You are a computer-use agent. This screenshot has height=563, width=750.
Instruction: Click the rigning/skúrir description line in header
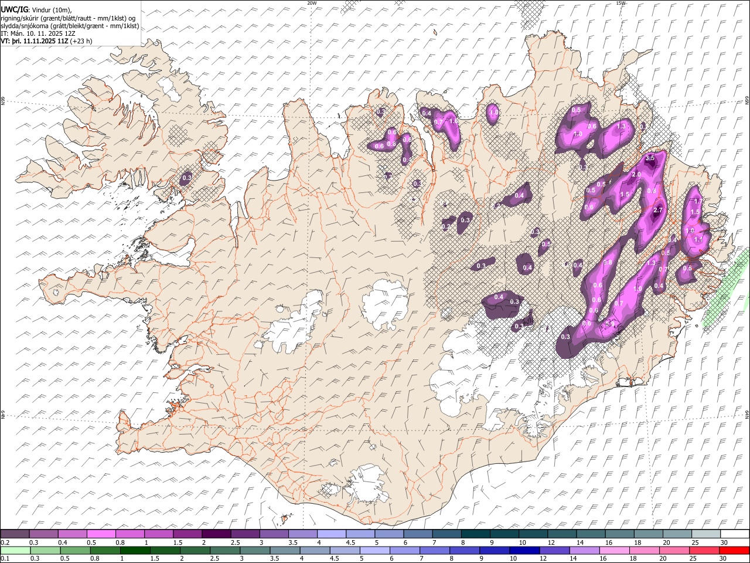pyautogui.click(x=68, y=18)
